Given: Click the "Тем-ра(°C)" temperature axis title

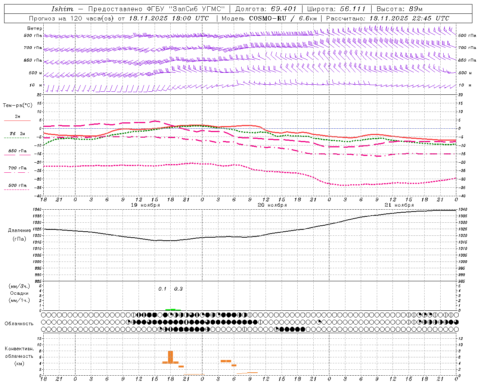Looking at the screenshot, I should 18,106.
